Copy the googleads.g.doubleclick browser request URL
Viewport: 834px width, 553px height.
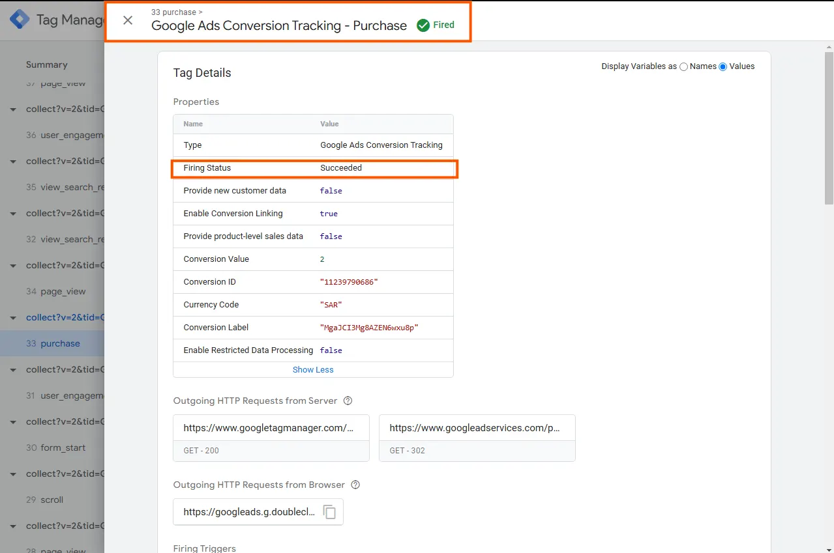pyautogui.click(x=330, y=512)
